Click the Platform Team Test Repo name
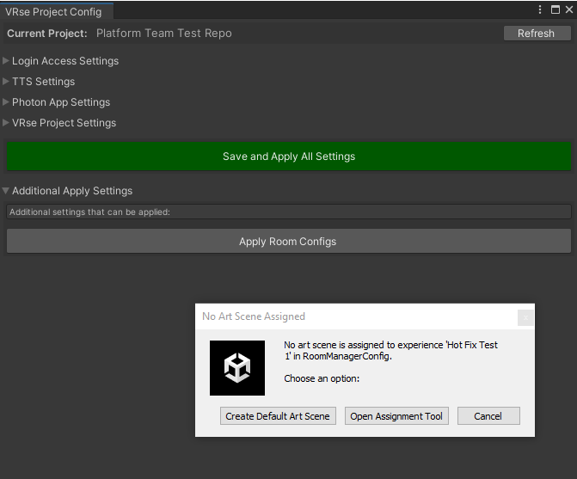Screen dimensions: 577x479 [164, 34]
